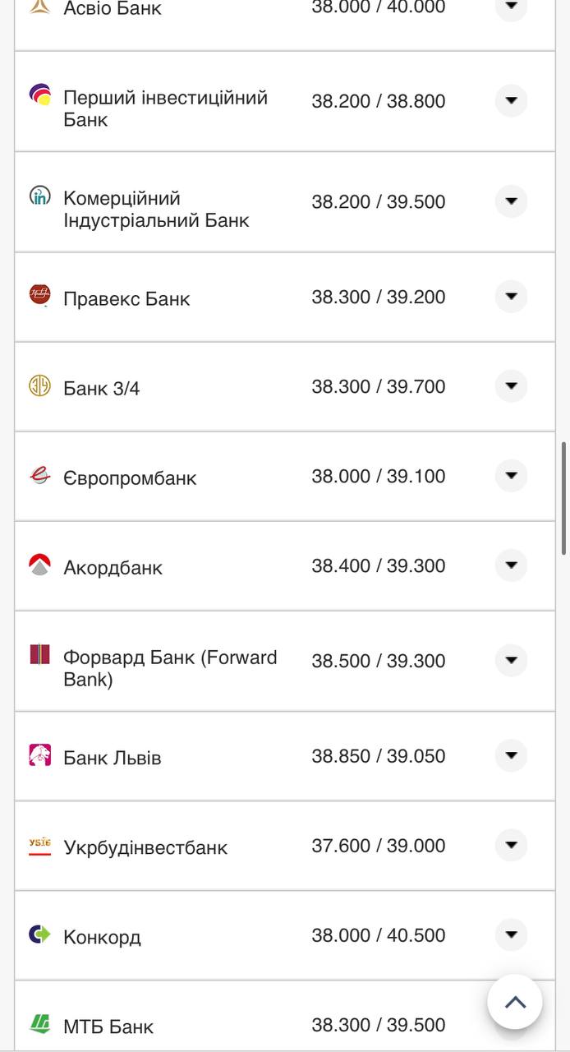Screen dimensions: 570x1052
Task: Click the Банк Львів logo icon
Action: 39,754
